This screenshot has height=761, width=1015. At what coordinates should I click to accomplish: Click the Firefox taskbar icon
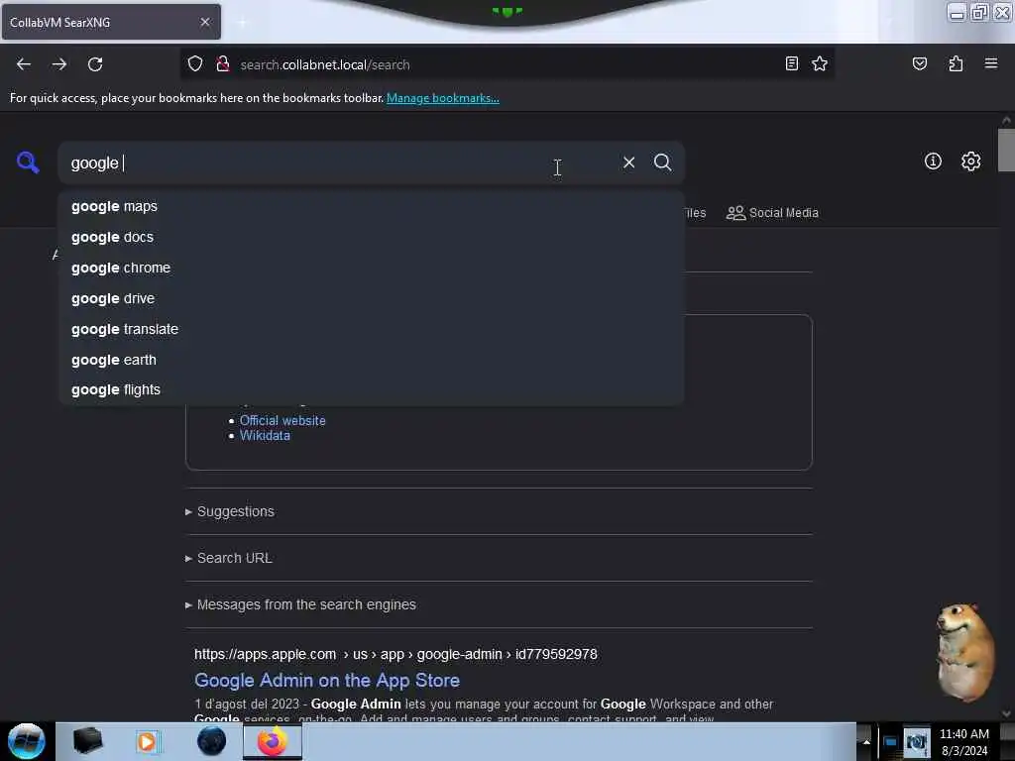click(x=273, y=741)
